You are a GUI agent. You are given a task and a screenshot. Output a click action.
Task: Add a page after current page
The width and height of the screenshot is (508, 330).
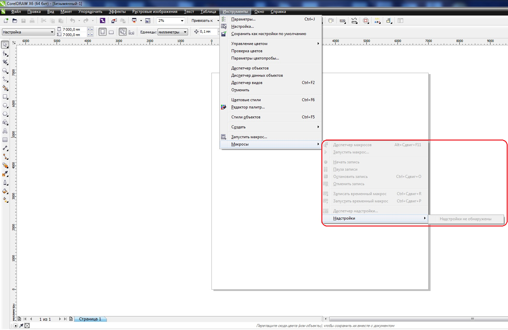pos(71,319)
